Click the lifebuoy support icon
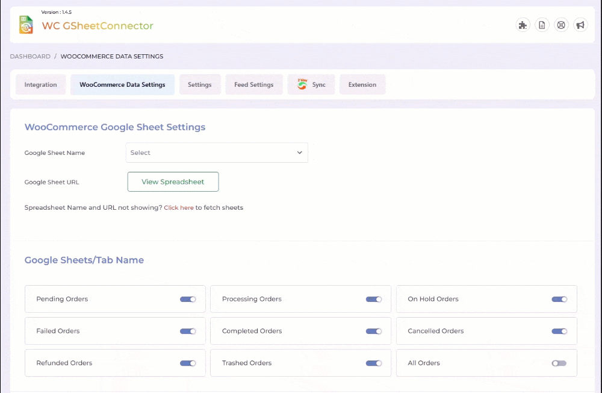Viewport: 602px width, 393px height. 561,25
